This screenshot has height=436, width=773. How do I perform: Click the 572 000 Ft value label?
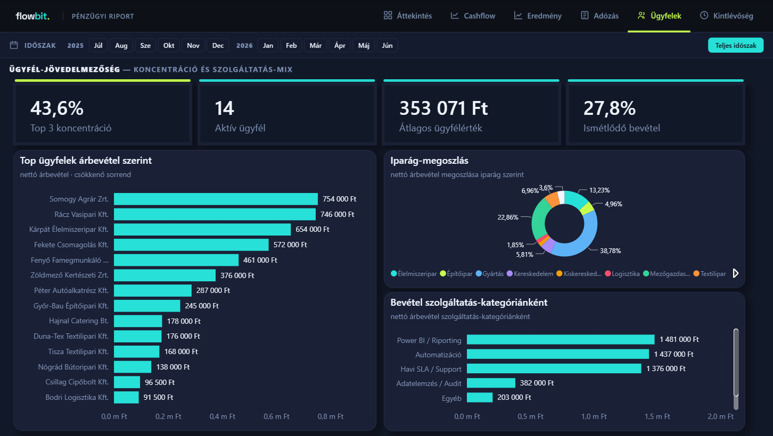290,245
